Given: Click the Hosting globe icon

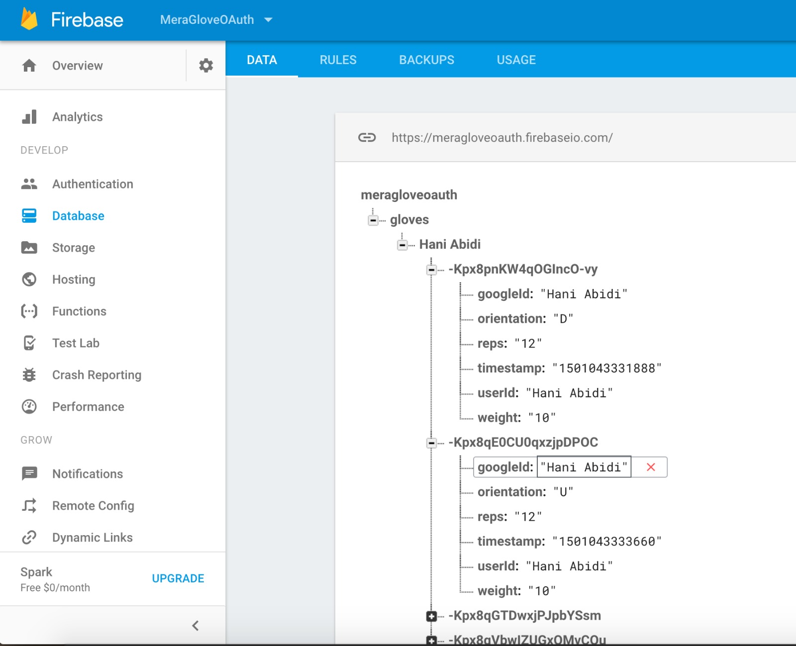Looking at the screenshot, I should [29, 279].
